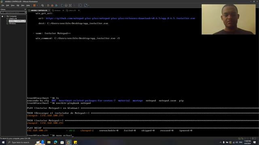Click the thumbnail bar view icon
The image size is (259, 145).
(x=66, y=5)
